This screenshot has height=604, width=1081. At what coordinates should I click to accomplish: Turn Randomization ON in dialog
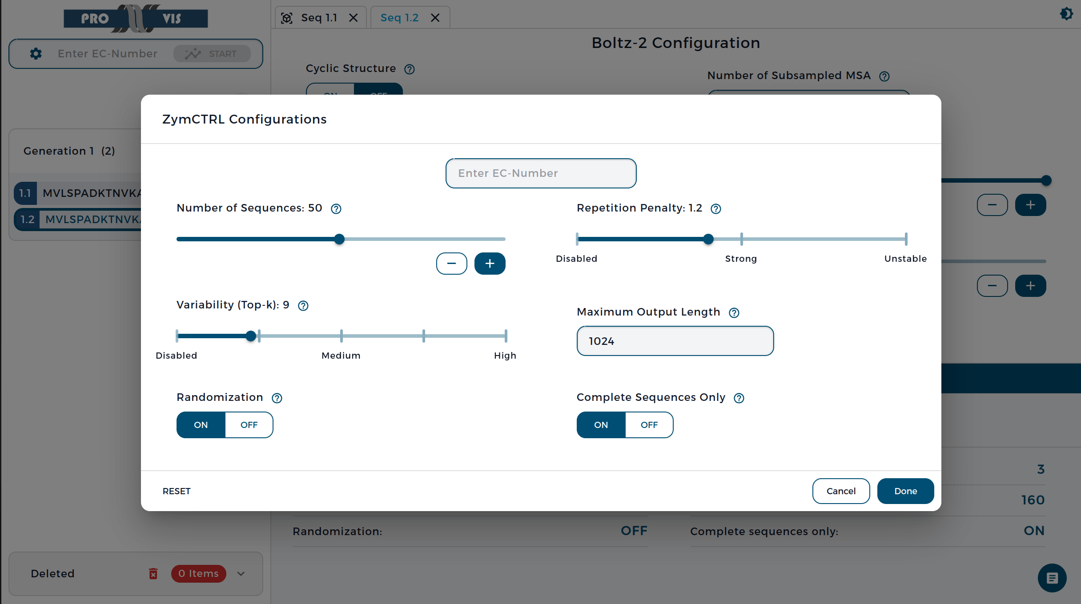[x=201, y=425]
